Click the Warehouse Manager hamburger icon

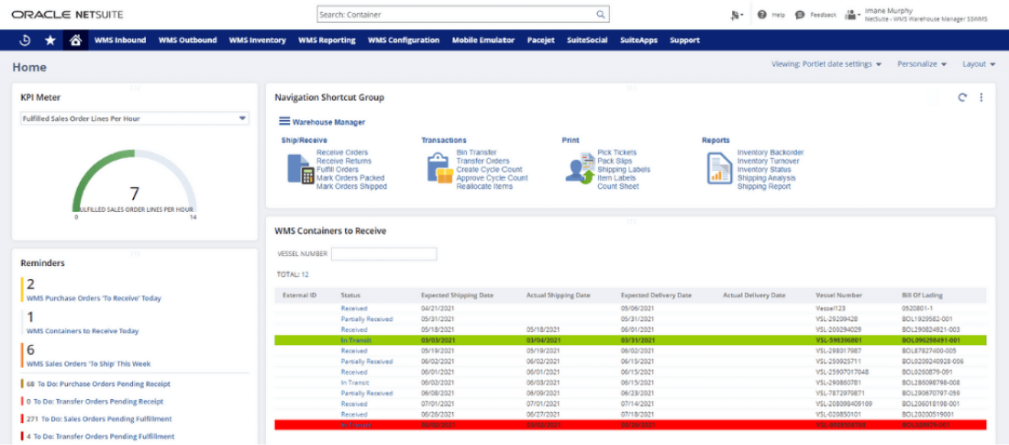(284, 121)
